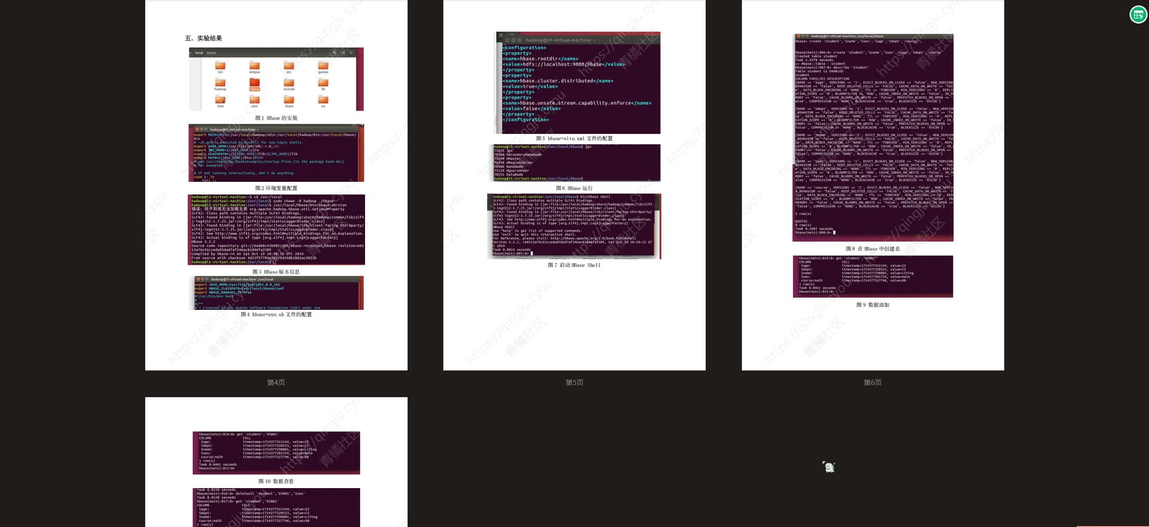
Task: Select the 第6页 page label
Action: coord(873,382)
